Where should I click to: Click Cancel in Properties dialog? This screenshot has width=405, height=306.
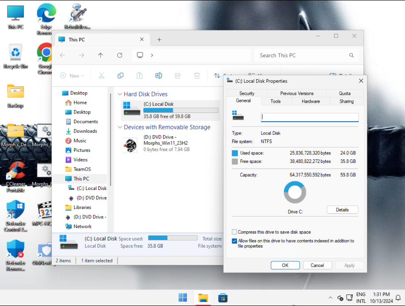coord(317,265)
